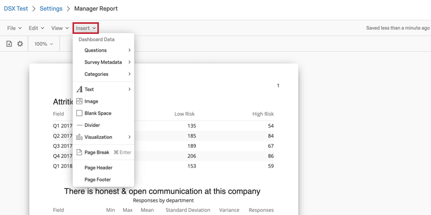Open report settings gear icon
The width and height of the screenshot is (431, 215).
[x=20, y=44]
